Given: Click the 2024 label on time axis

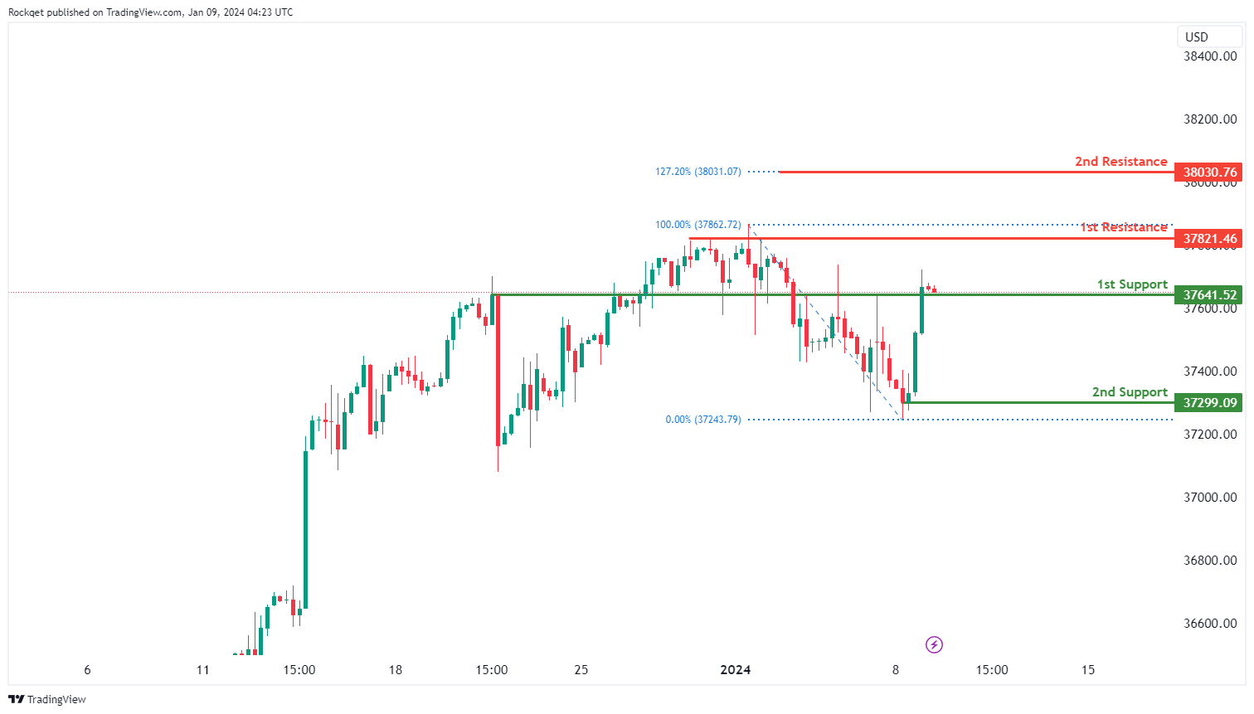Looking at the screenshot, I should click(735, 670).
